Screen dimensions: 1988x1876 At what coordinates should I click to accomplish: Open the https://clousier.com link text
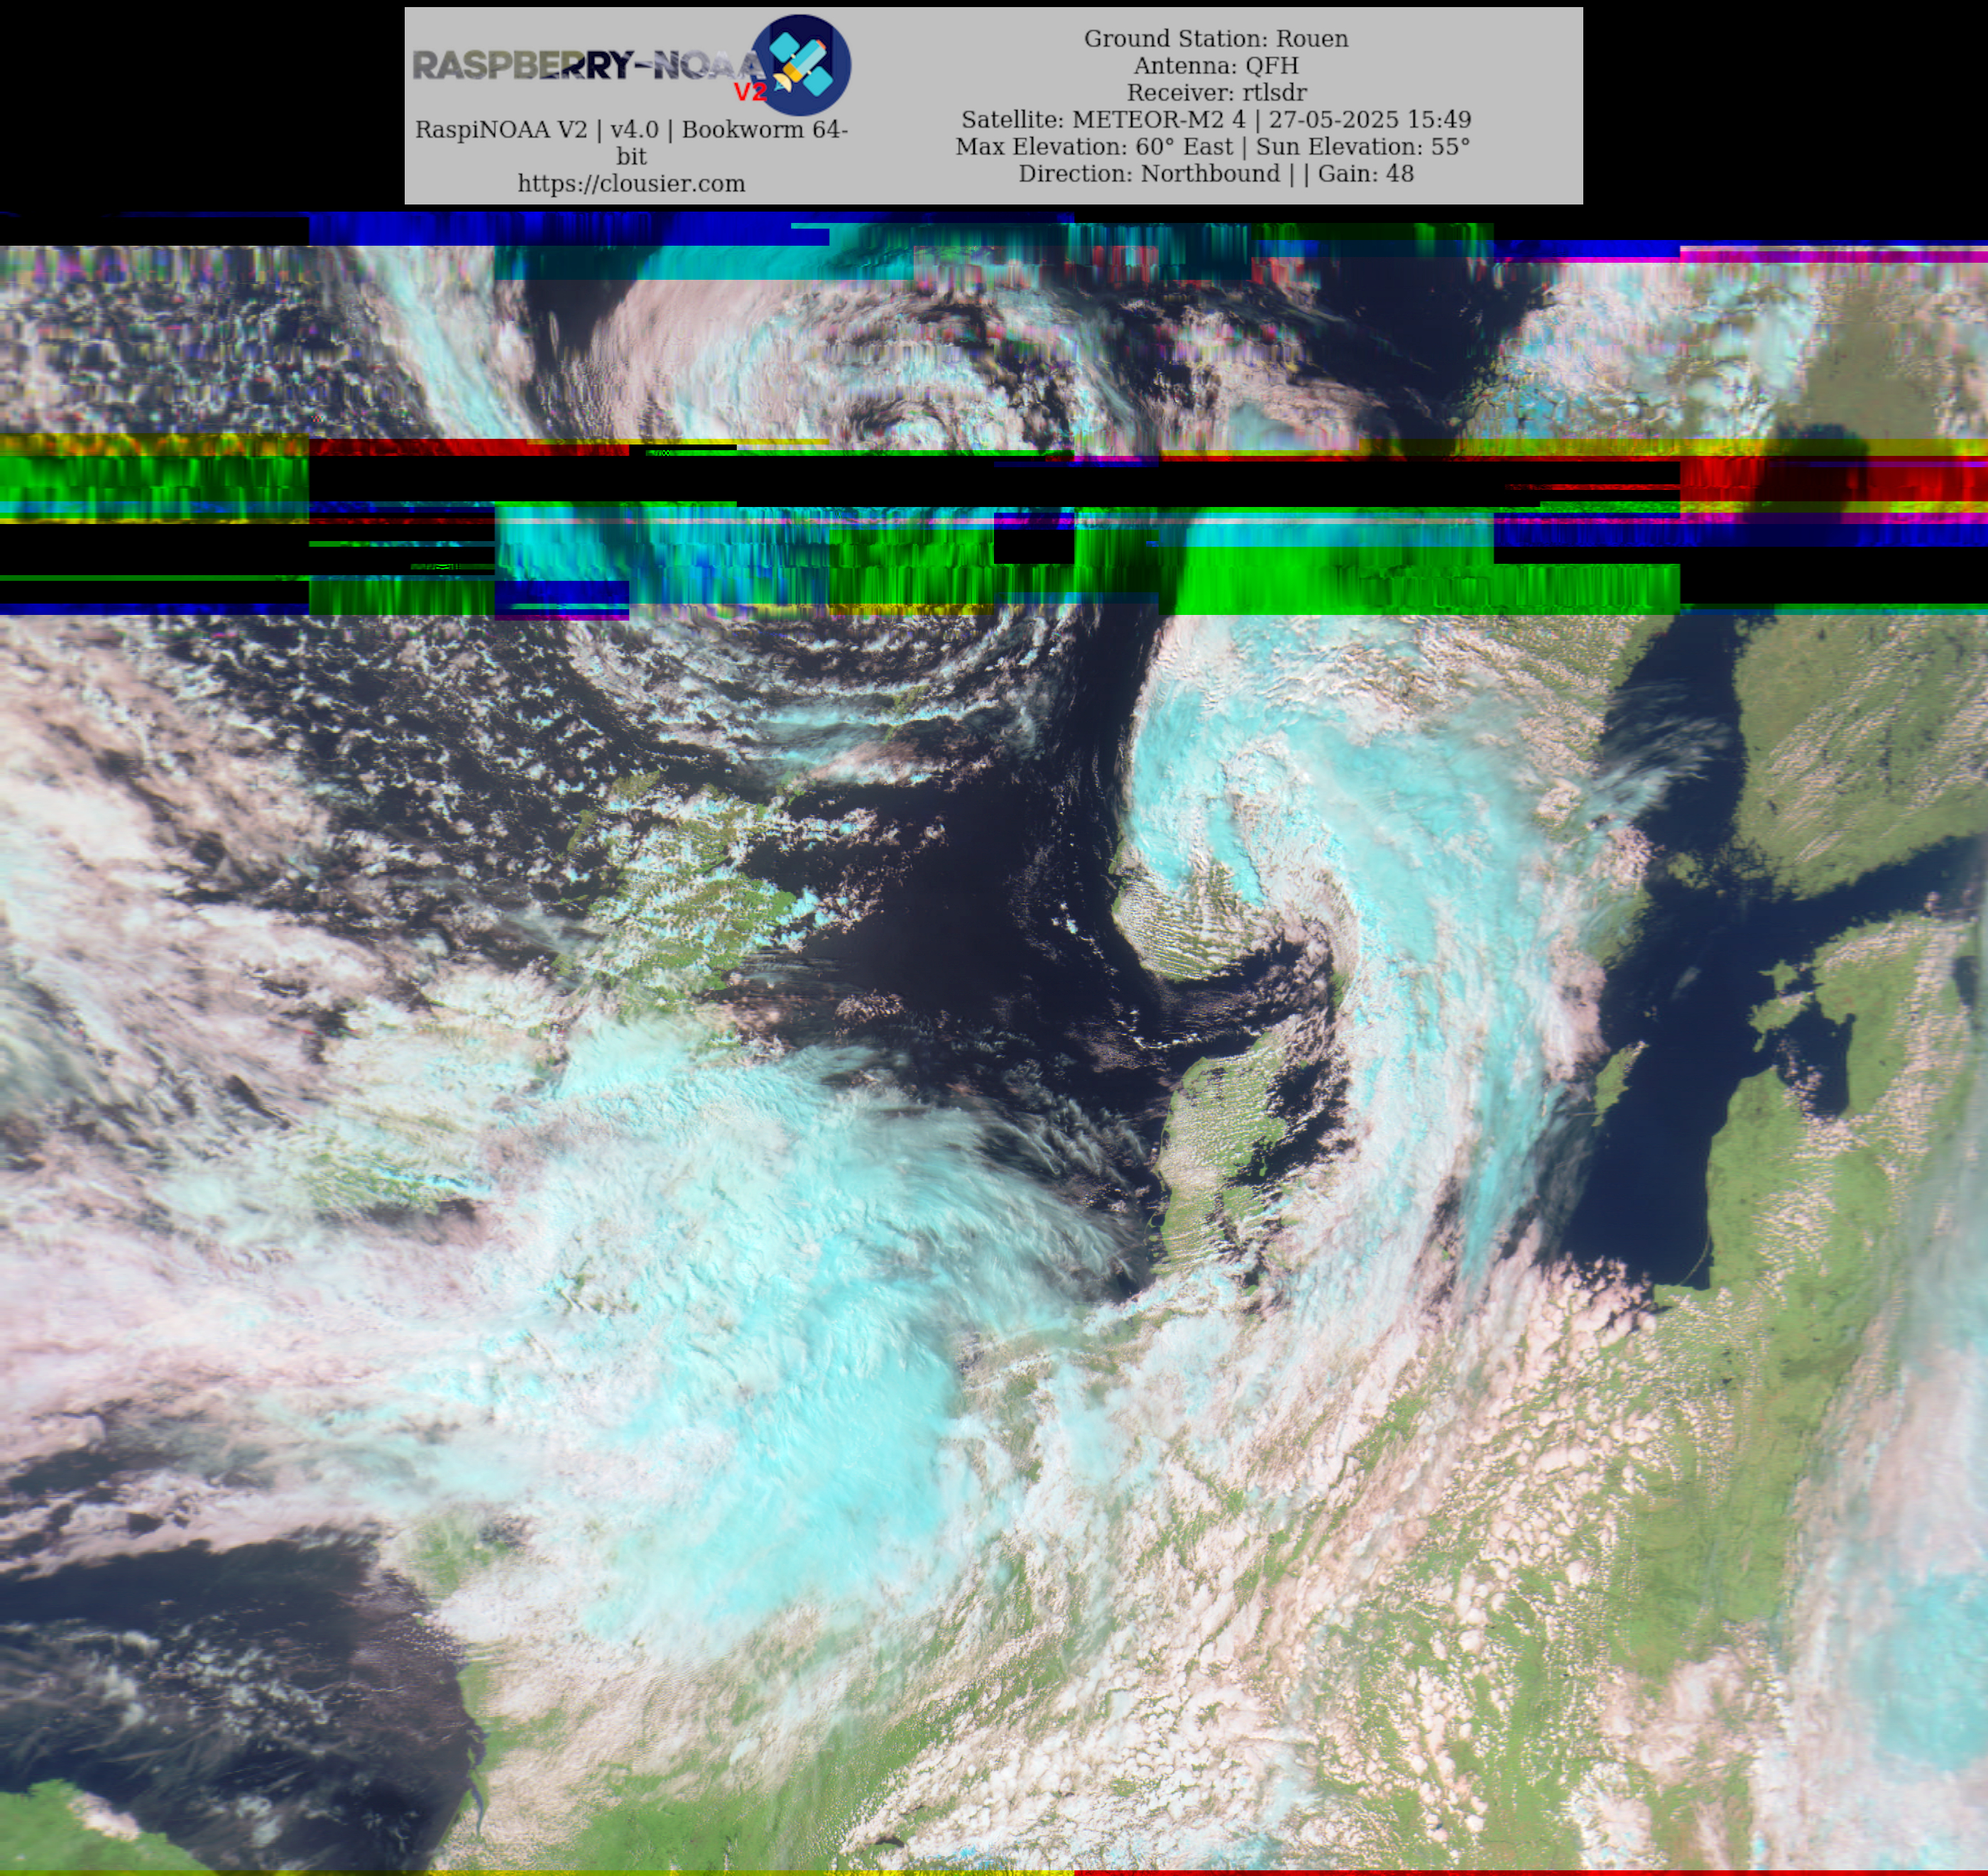point(631,184)
